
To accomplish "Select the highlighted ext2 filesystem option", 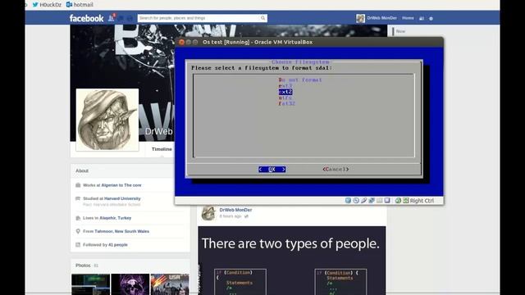I will point(285,92).
